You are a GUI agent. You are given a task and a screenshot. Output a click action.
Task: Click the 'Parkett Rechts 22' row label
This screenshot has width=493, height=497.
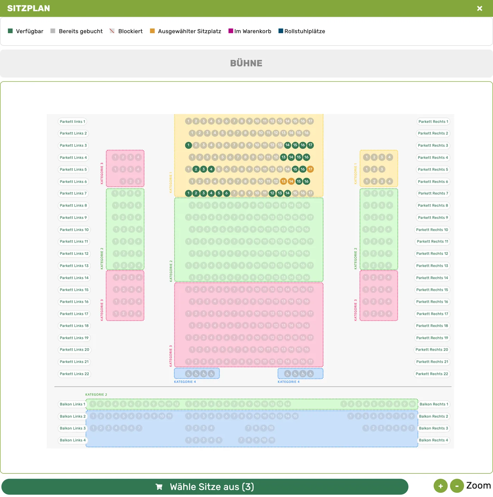pyautogui.click(x=432, y=374)
